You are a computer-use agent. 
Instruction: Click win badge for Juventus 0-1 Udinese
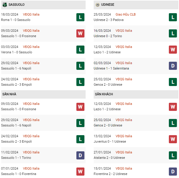[x=173, y=139]
